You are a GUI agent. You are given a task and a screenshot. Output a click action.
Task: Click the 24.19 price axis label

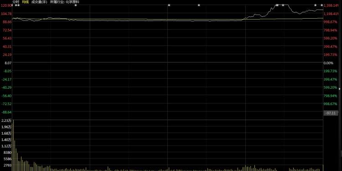tap(7, 55)
